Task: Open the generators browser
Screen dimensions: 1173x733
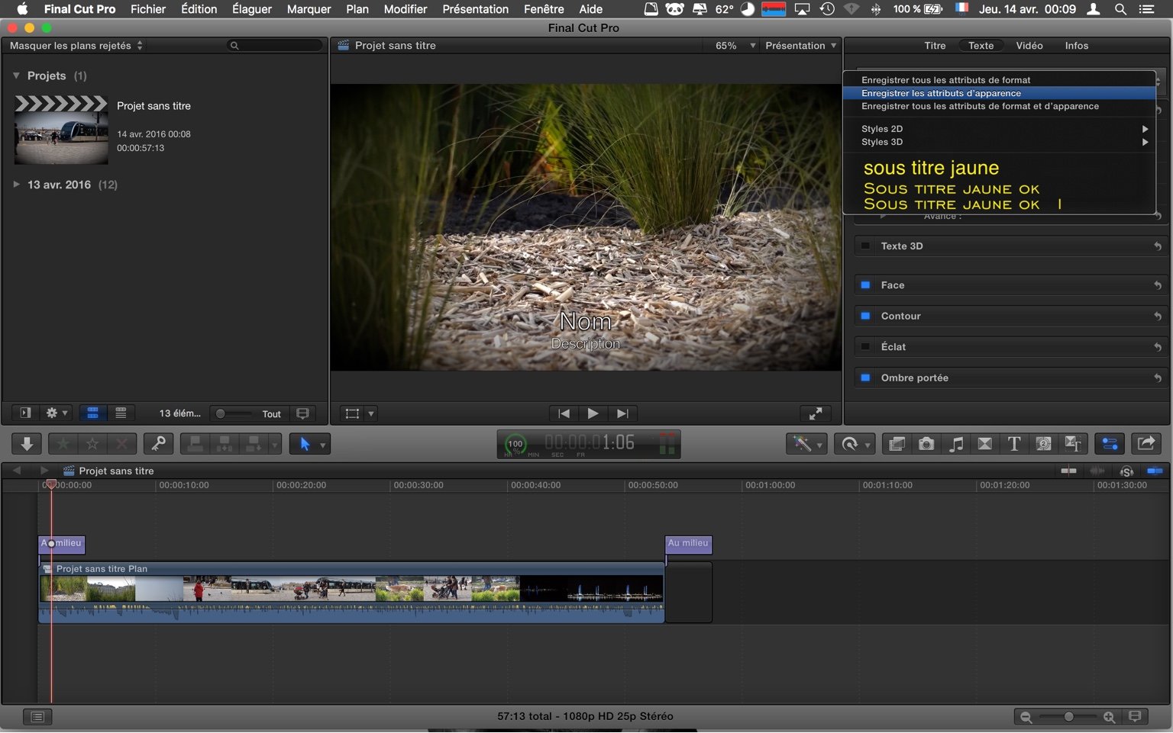Action: pos(1043,444)
